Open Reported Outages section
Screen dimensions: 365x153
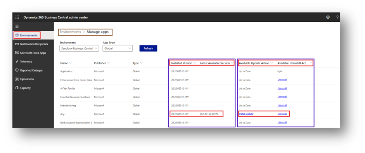point(31,70)
